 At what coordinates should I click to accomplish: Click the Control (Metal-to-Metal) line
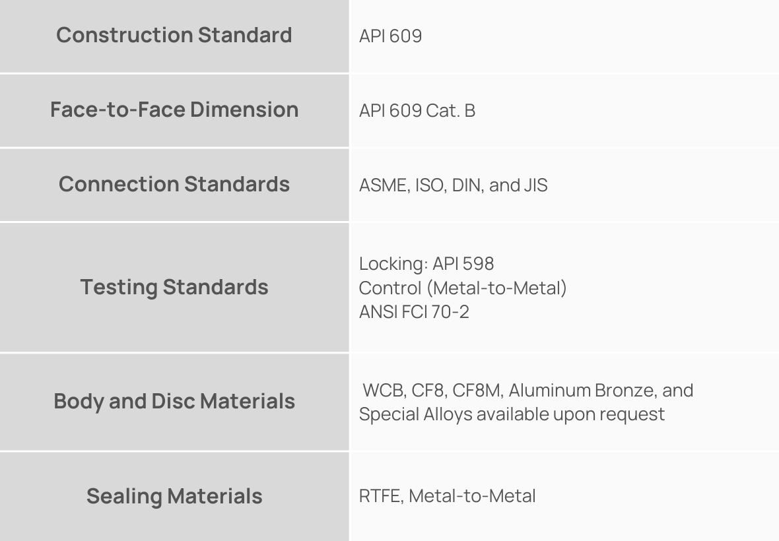coord(463,288)
